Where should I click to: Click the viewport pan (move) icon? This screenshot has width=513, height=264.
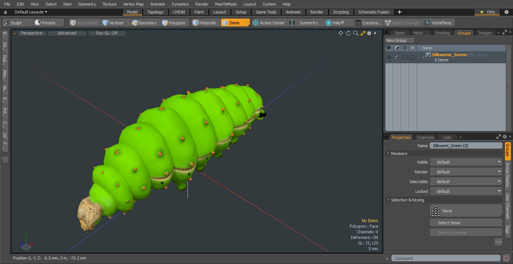(x=341, y=33)
